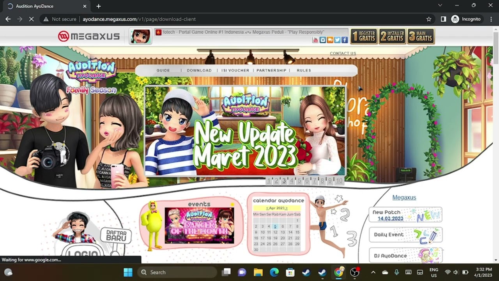The height and width of the screenshot is (281, 499).
Task: Click the Daftar Baru speech bubble
Action: [x=116, y=236]
